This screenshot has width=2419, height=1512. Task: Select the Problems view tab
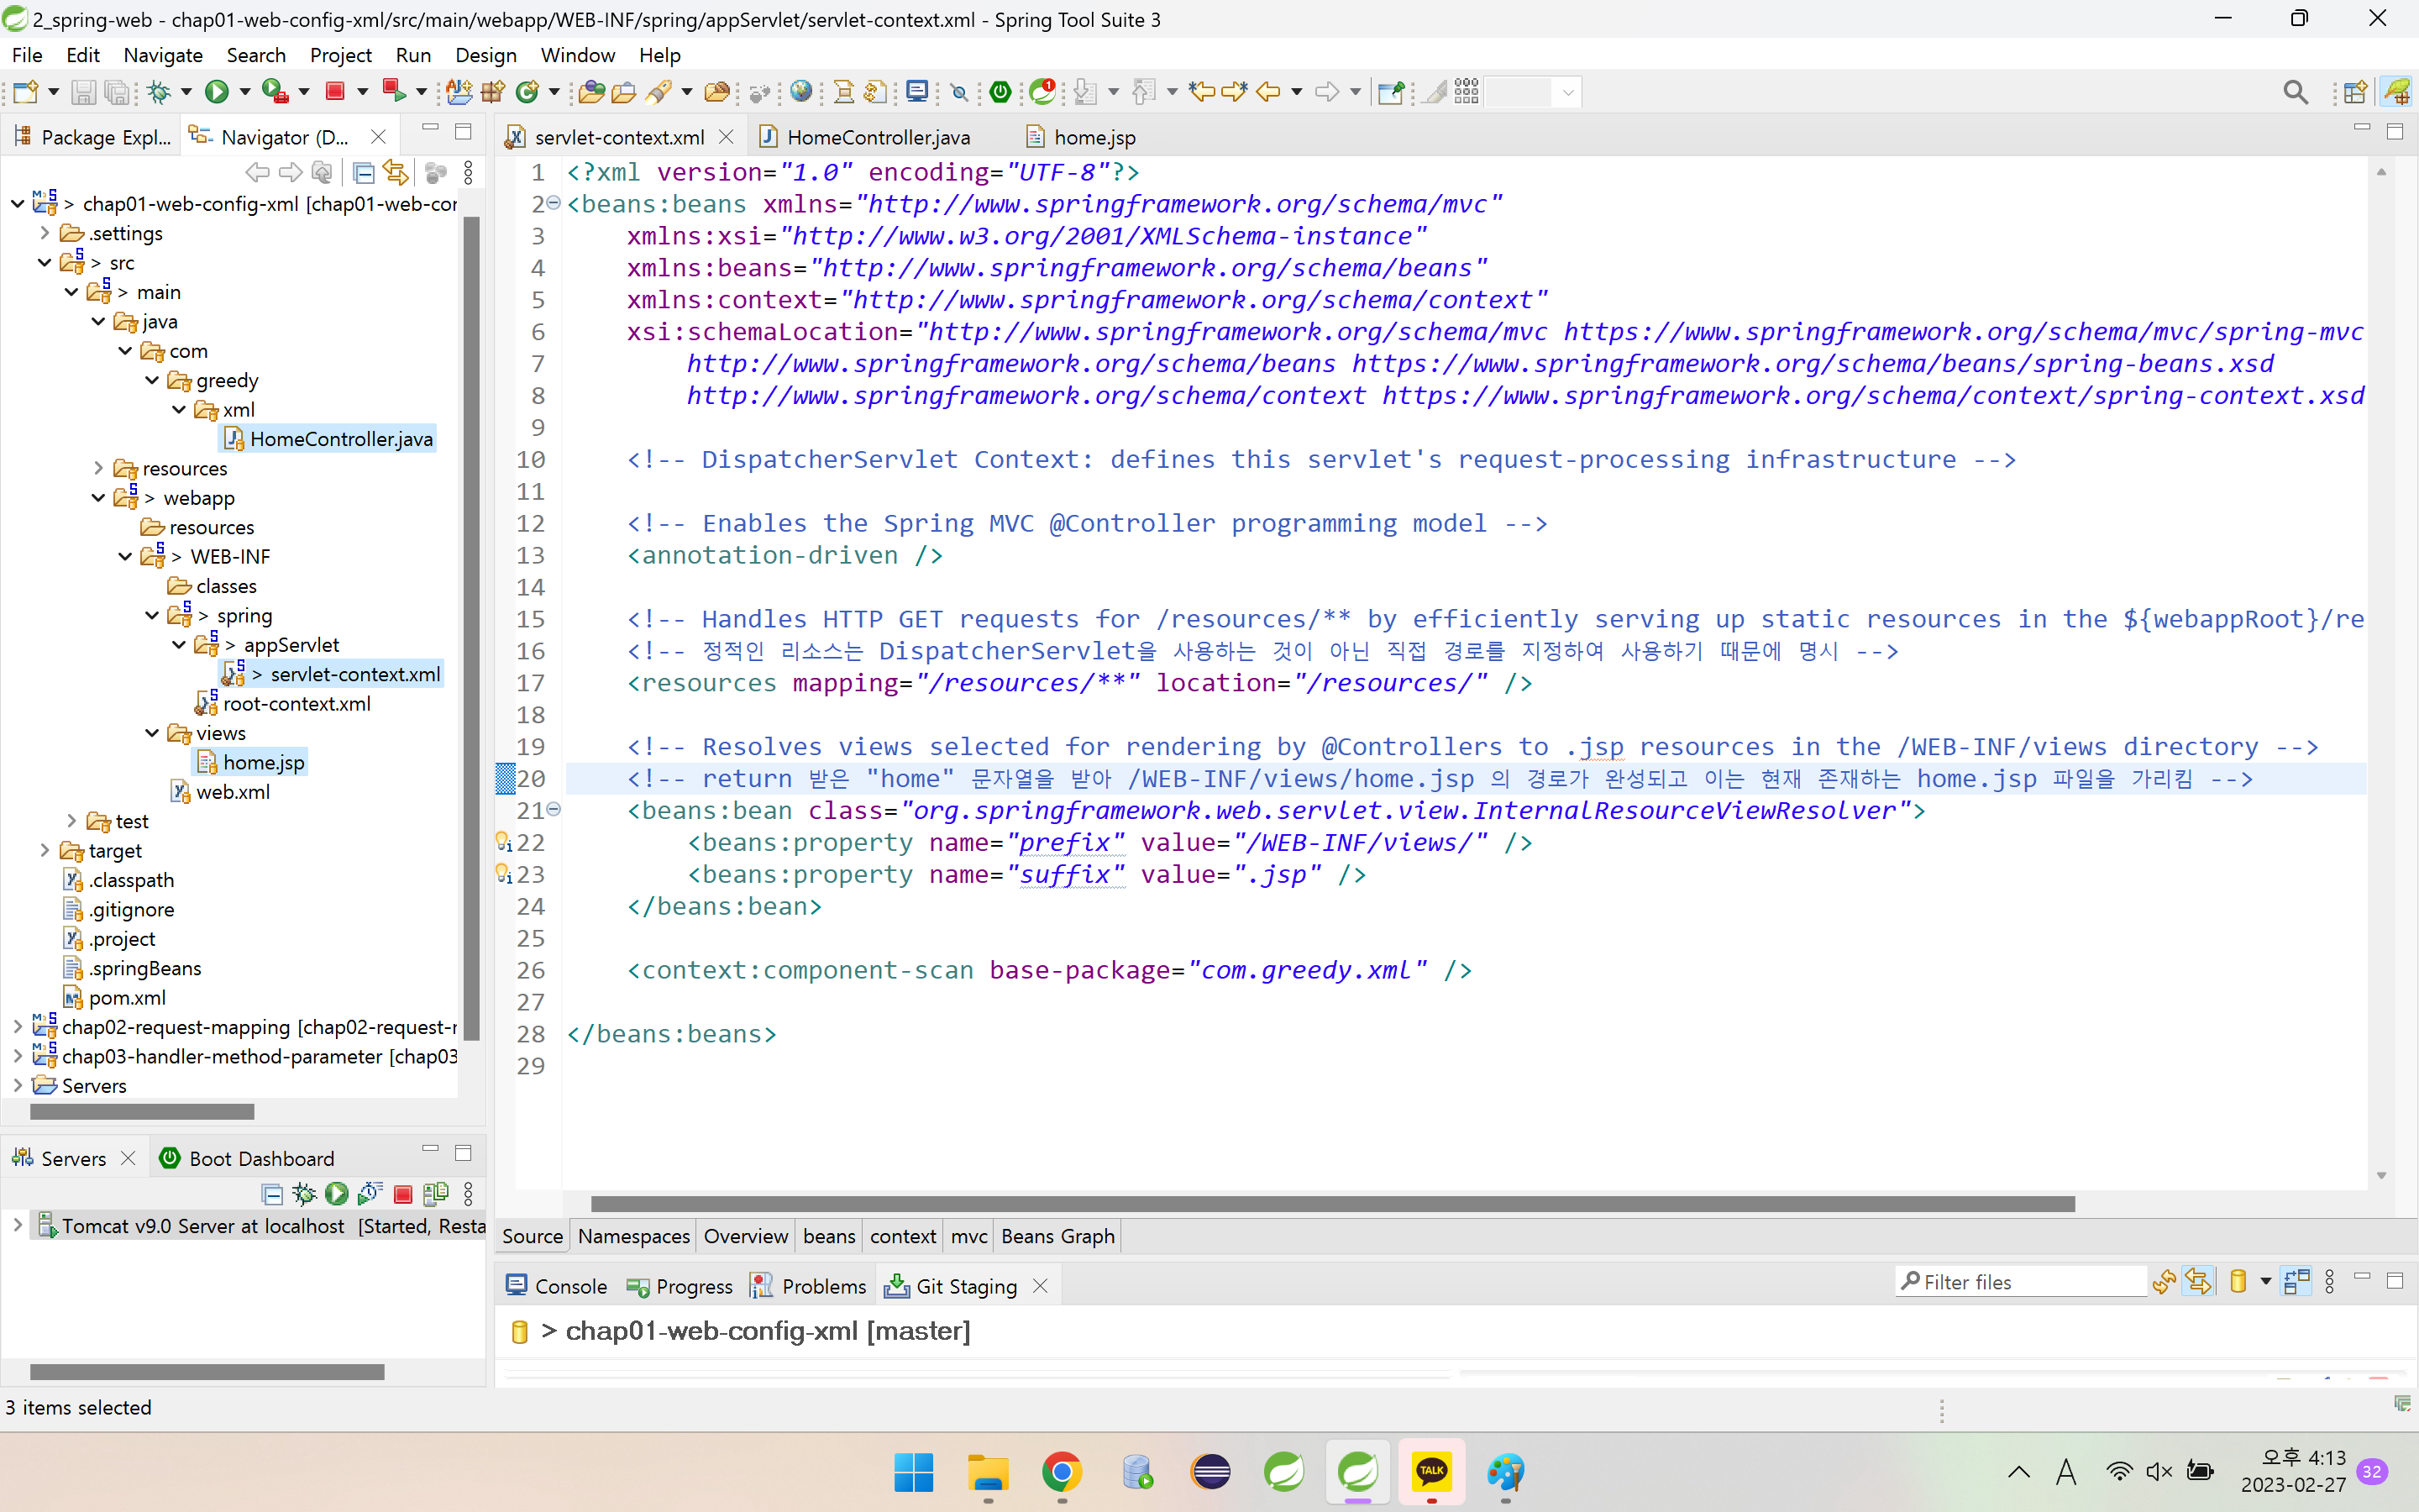coord(809,1286)
